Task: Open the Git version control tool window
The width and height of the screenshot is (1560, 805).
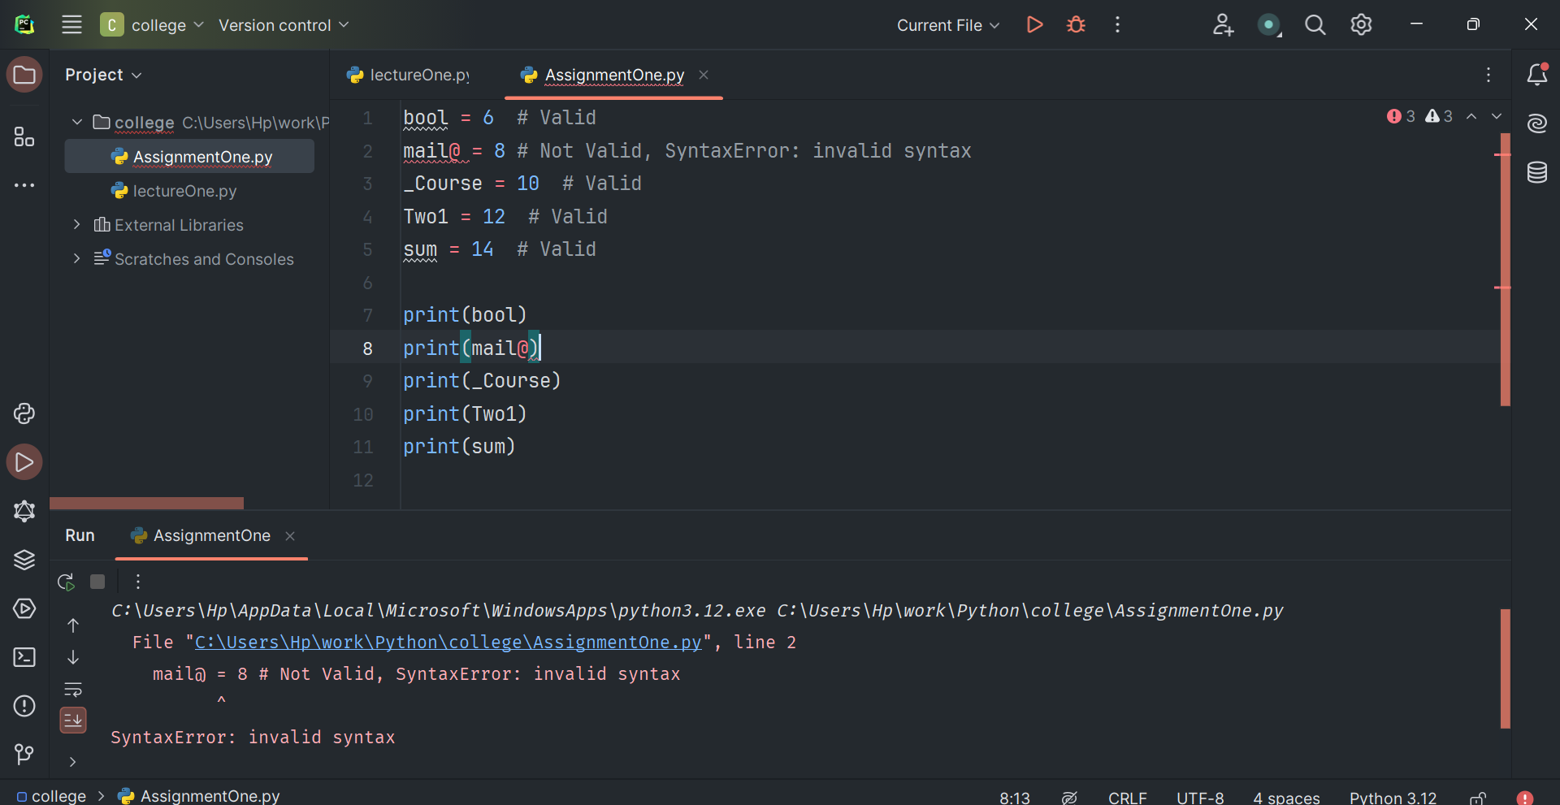Action: point(24,755)
